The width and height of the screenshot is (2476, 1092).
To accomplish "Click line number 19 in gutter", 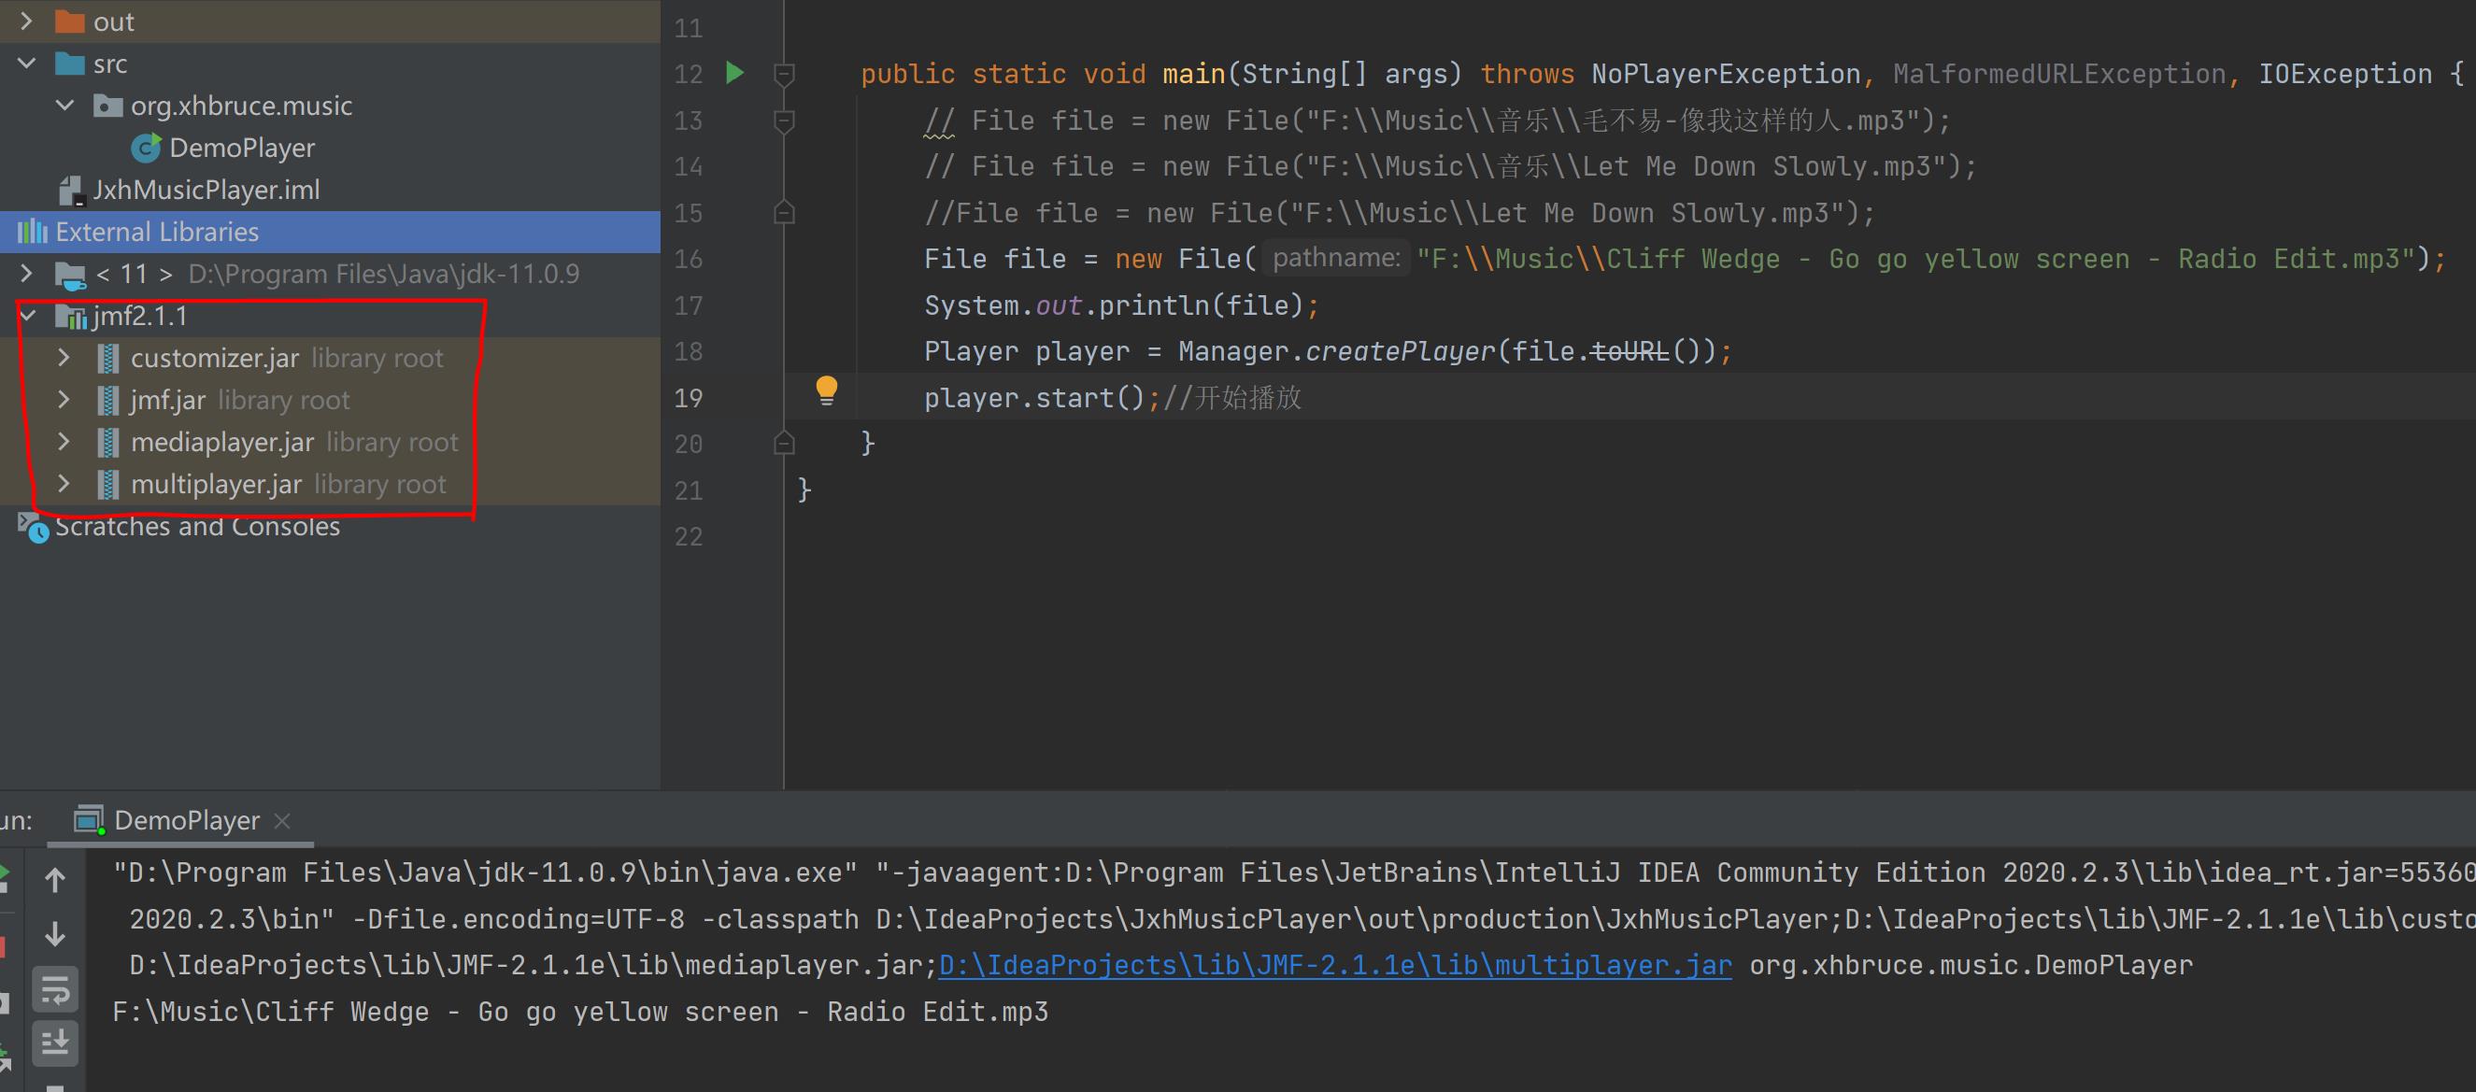I will tap(689, 397).
